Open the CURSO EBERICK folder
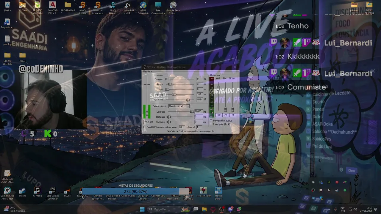The height and width of the screenshot is (214, 381). click(x=7, y=59)
